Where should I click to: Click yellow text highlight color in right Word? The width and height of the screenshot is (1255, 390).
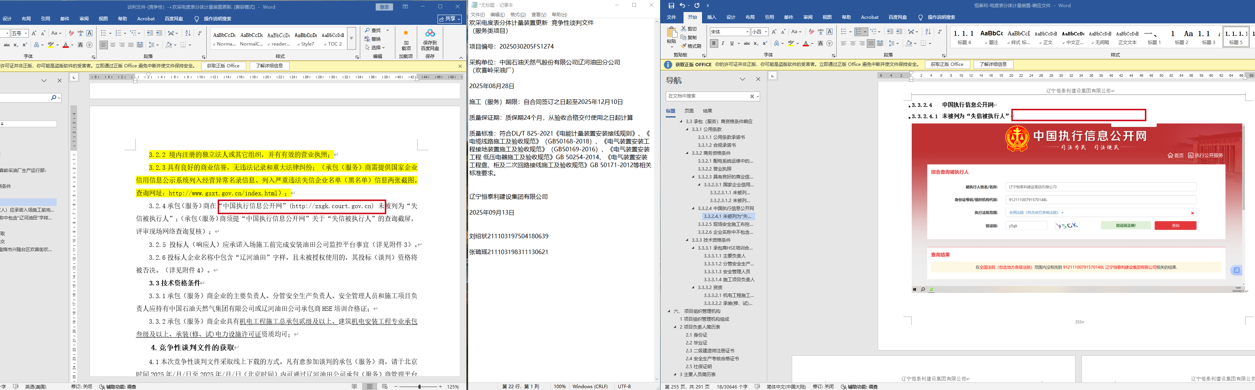click(791, 43)
